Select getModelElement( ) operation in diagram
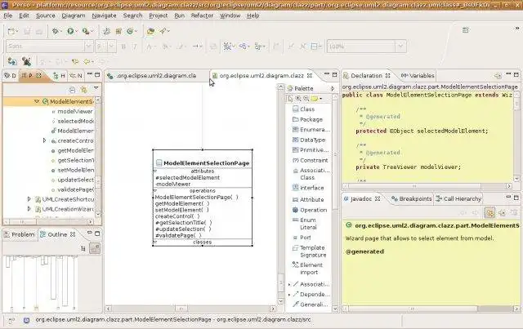Screen dimensions: 523x329 point(182,203)
